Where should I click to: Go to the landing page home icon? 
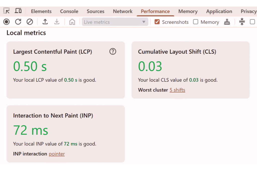click(72, 22)
